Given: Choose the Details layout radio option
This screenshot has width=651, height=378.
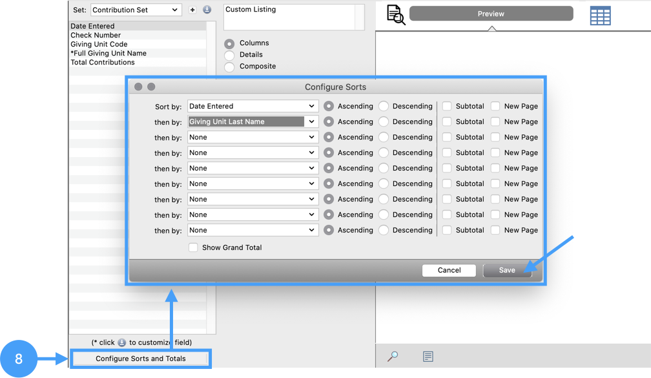Looking at the screenshot, I should 229,55.
